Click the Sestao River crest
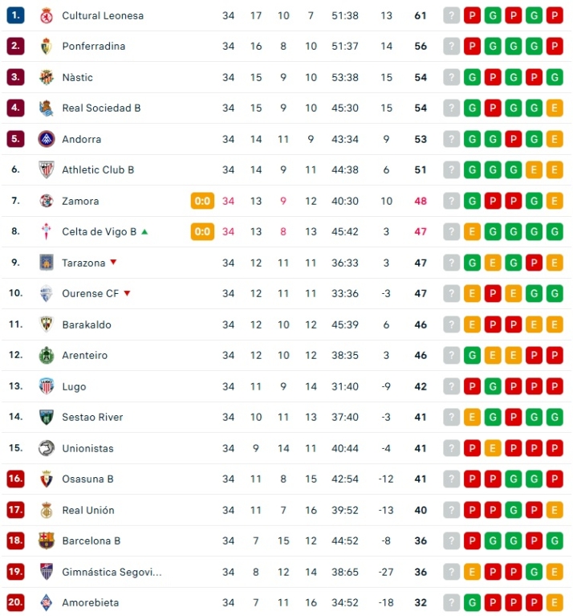This screenshot has height=616, width=573. point(46,417)
